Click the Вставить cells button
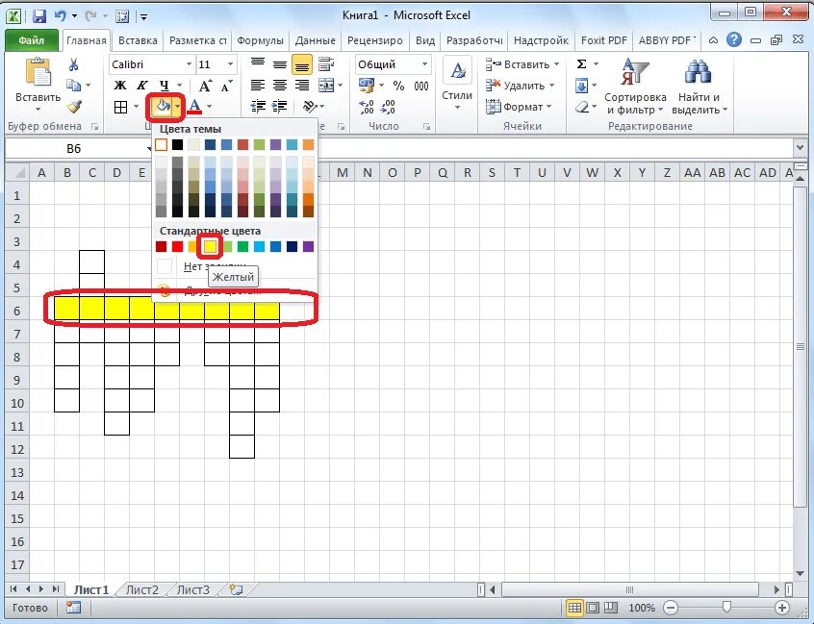Viewport: 814px width, 624px height. pyautogui.click(x=522, y=64)
